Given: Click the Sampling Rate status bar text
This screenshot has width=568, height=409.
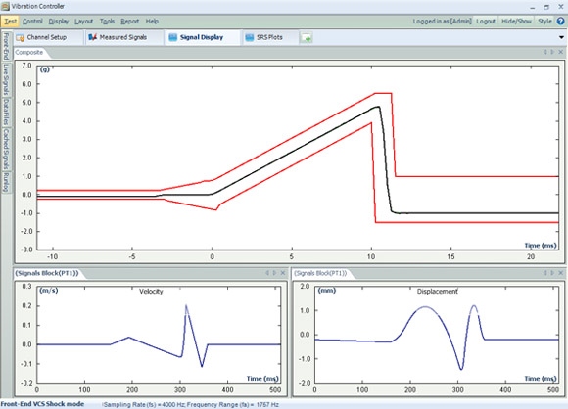Looking at the screenshot, I should pos(191,405).
